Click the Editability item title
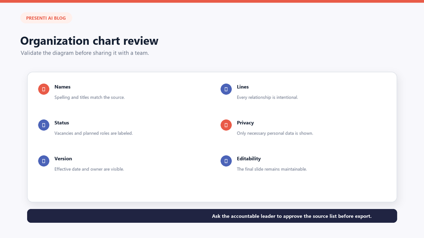The width and height of the screenshot is (424, 238). [x=249, y=159]
